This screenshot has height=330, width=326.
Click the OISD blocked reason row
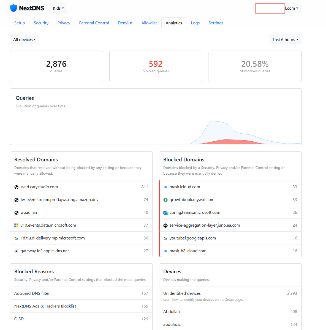(x=81, y=319)
